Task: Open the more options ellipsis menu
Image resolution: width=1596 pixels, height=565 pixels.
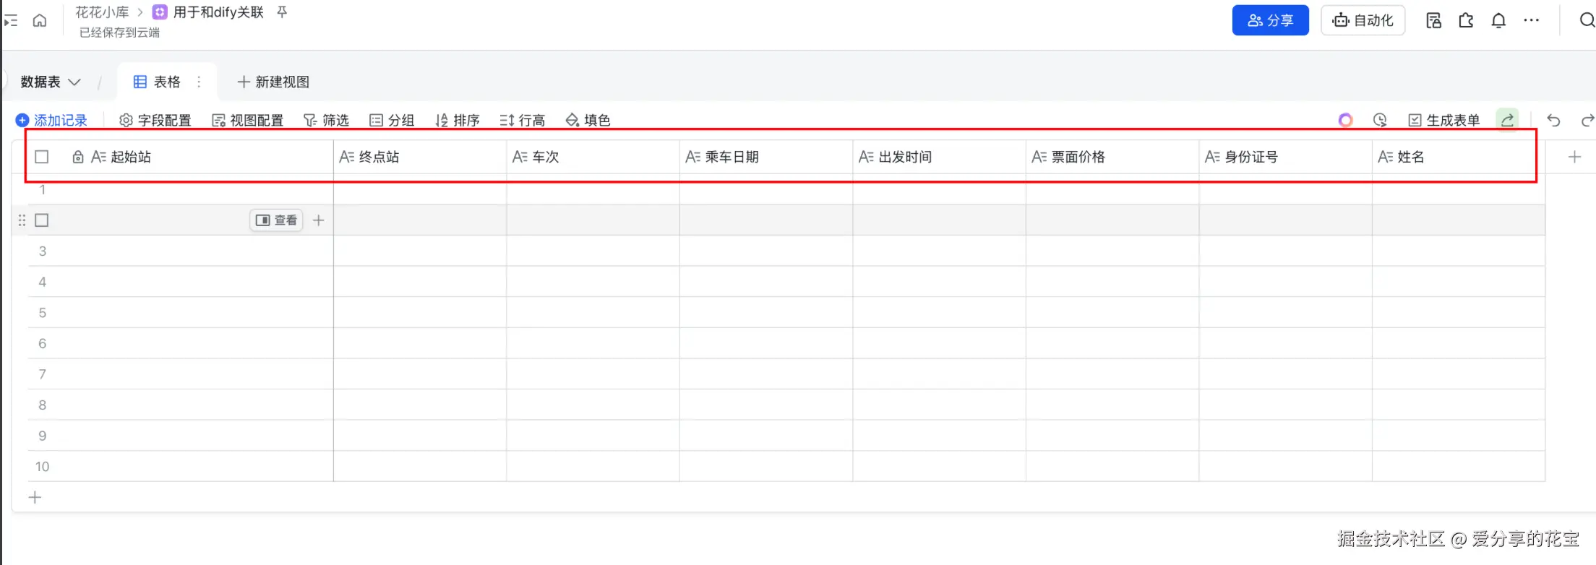Action: [x=1531, y=20]
